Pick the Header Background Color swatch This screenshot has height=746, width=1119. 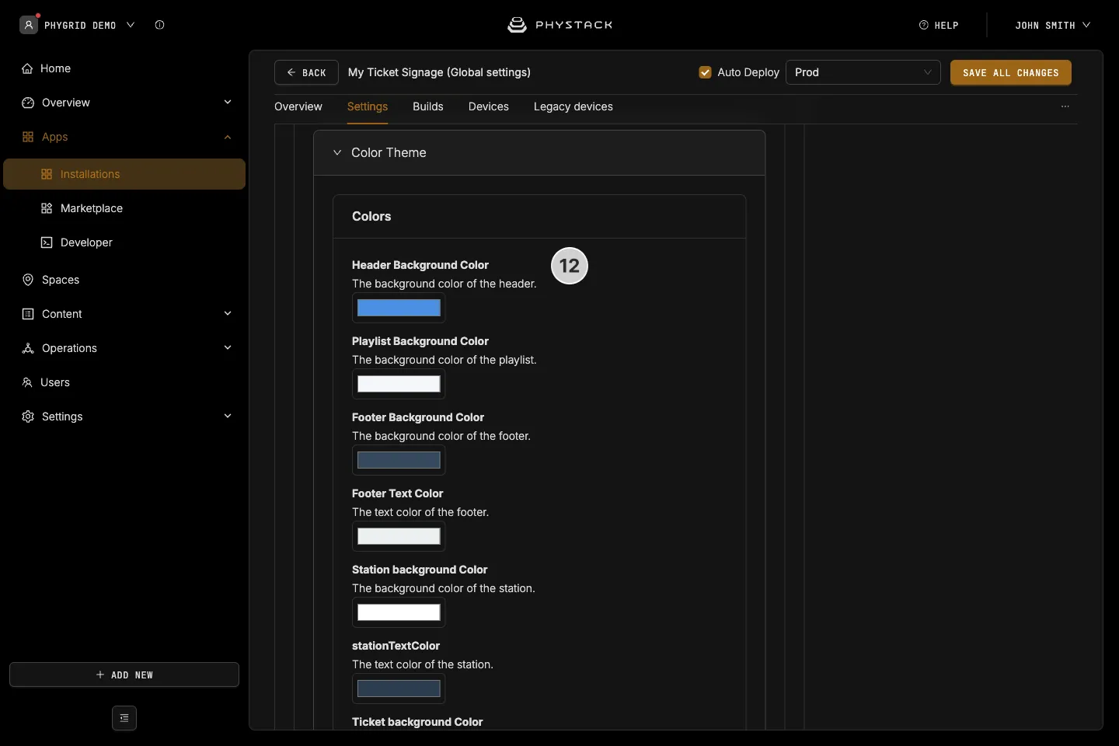399,308
